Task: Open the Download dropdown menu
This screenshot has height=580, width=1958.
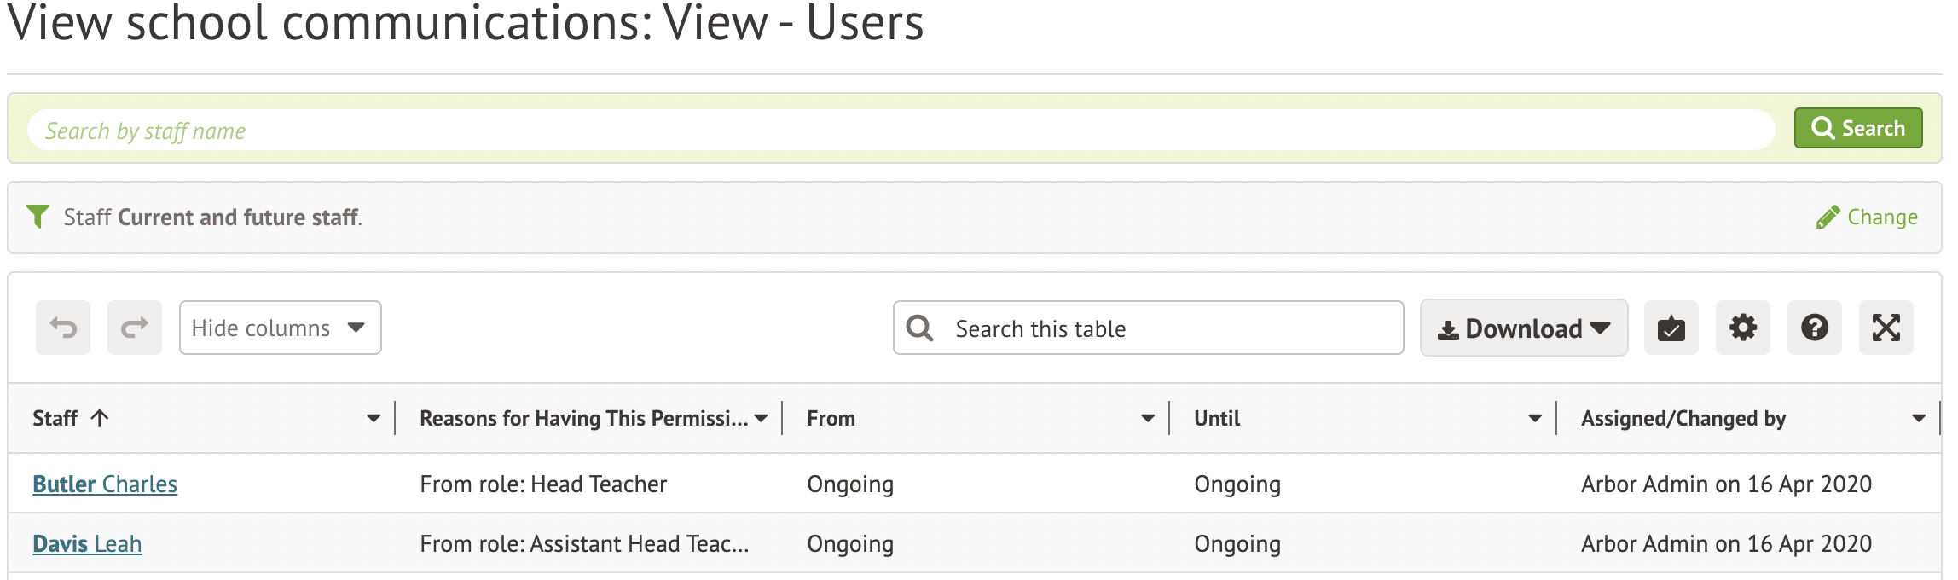Action: [x=1523, y=328]
